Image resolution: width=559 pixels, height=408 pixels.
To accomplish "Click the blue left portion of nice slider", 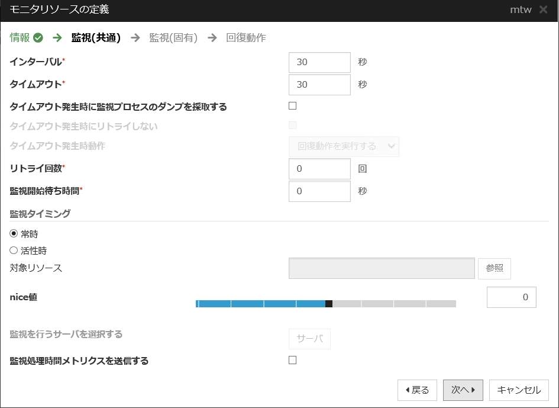I will tap(261, 304).
